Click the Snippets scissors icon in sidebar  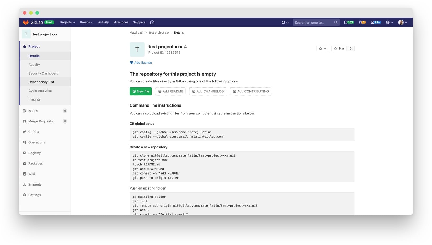coord(24,185)
